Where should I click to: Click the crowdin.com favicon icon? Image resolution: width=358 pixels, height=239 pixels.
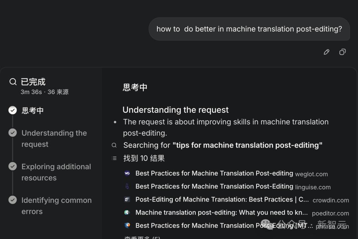(x=127, y=200)
